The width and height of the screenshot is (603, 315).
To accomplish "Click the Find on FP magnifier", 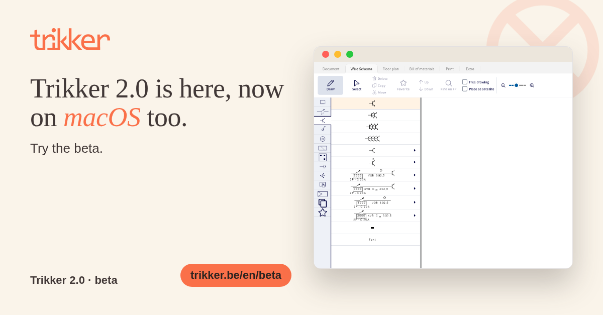I will (x=448, y=85).
